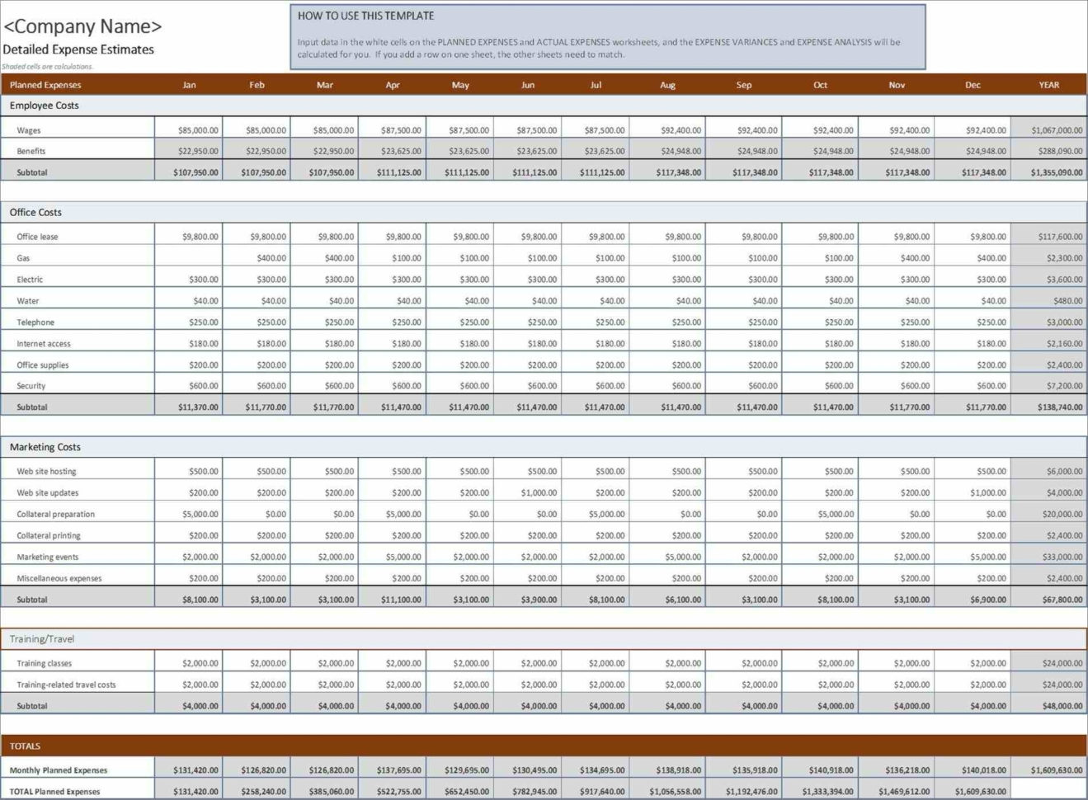The width and height of the screenshot is (1088, 800).
Task: Click the Collateral preparation row label
Action: [55, 513]
